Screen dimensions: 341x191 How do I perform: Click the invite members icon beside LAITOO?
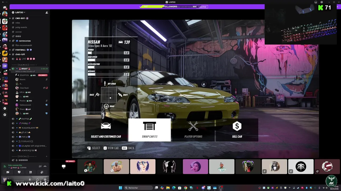pos(47,12)
